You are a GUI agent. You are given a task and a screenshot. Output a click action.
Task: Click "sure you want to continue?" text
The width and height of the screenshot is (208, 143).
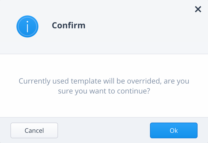[x=104, y=92]
